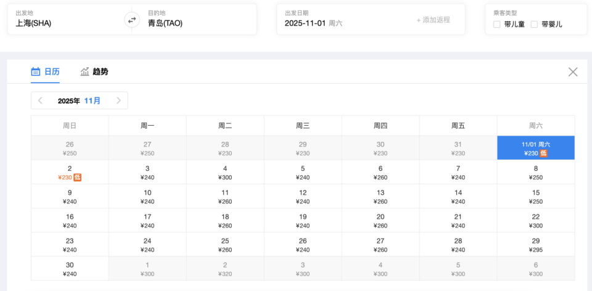592x291 pixels.
Task: Select December 2 priced ¥320
Action: (x=225, y=269)
